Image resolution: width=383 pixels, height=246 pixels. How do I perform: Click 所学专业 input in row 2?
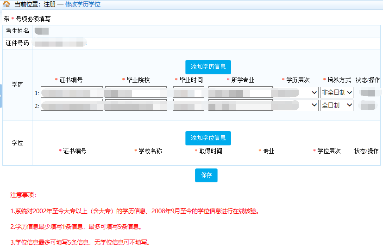coord(240,105)
